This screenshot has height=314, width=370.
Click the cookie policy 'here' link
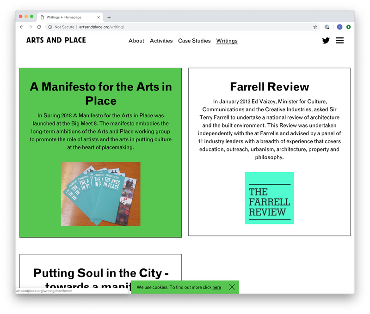coord(216,287)
